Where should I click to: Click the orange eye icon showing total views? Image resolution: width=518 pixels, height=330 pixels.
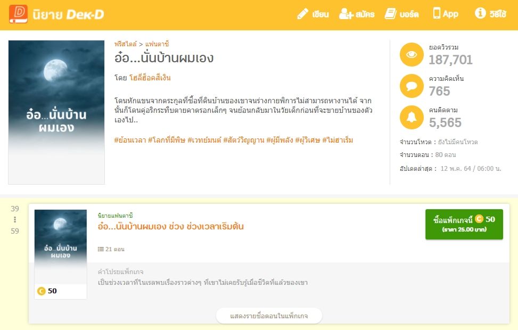tap(410, 54)
